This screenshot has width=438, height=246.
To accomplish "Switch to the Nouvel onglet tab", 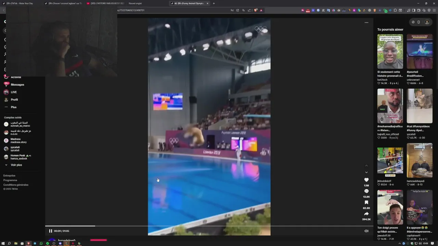I will (x=135, y=3).
